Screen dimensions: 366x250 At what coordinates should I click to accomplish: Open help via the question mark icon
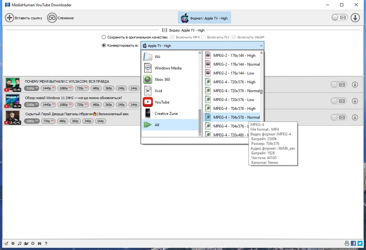click(46, 243)
